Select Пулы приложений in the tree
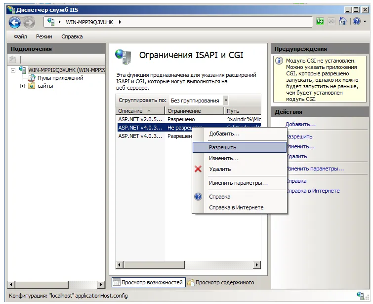This screenshot has width=373, height=304. pyautogui.click(x=60, y=78)
